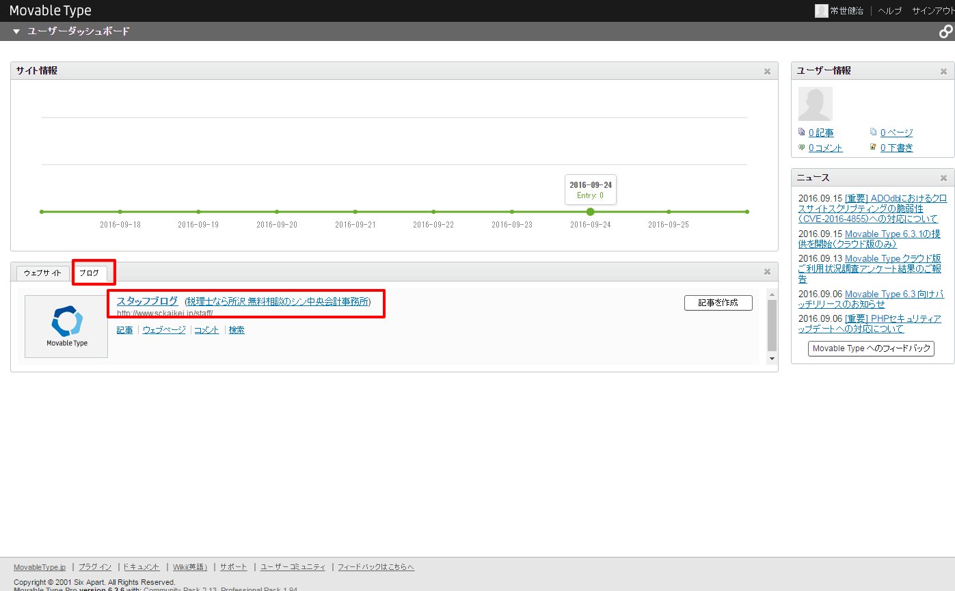This screenshot has height=591, width=955.
Task: Click the 記事を作成 button
Action: click(718, 303)
